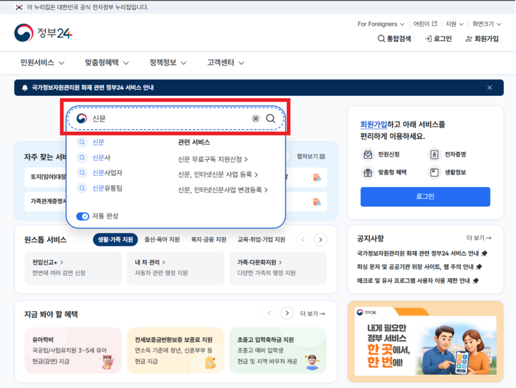
Task: Toggle the 자동 완성 switch
Action: point(83,216)
